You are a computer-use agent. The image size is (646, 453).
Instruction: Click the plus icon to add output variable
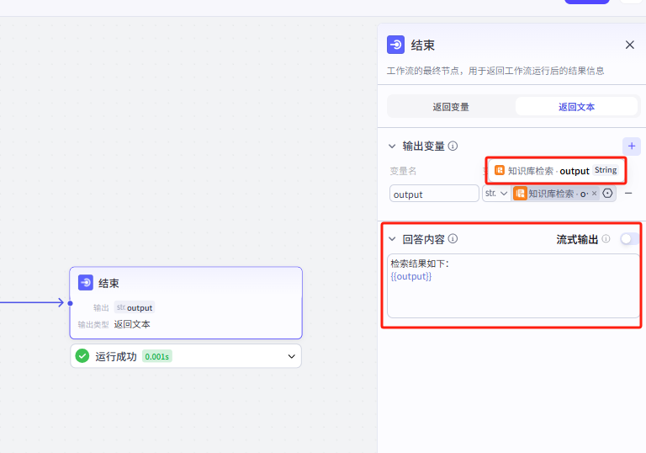point(631,146)
